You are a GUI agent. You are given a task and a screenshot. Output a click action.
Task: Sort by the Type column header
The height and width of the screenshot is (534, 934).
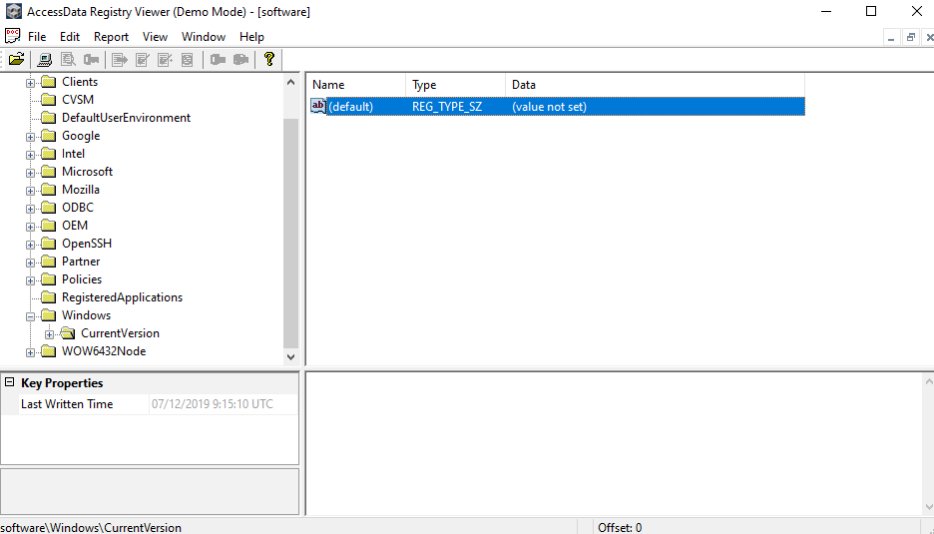(x=456, y=85)
